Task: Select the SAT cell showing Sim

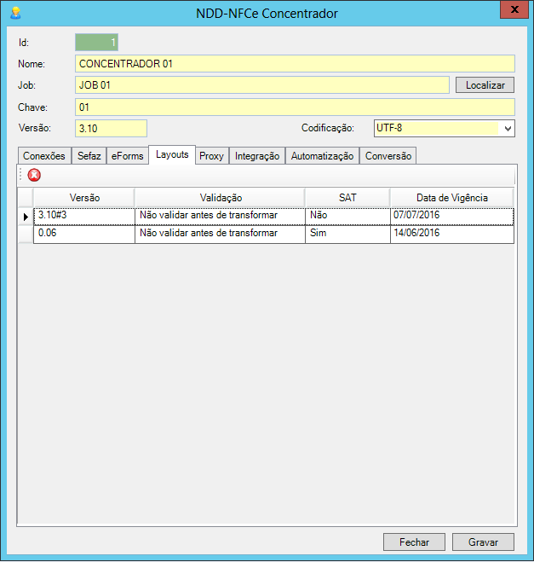Action: point(347,233)
